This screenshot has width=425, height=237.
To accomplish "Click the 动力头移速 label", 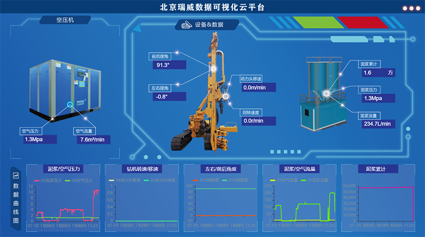I will point(251,78).
